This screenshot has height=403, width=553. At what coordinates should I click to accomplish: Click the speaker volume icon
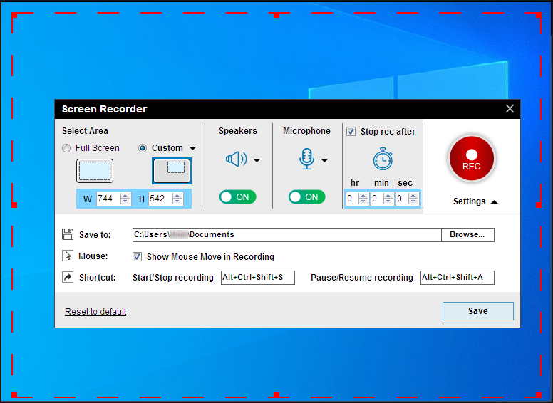(x=236, y=159)
